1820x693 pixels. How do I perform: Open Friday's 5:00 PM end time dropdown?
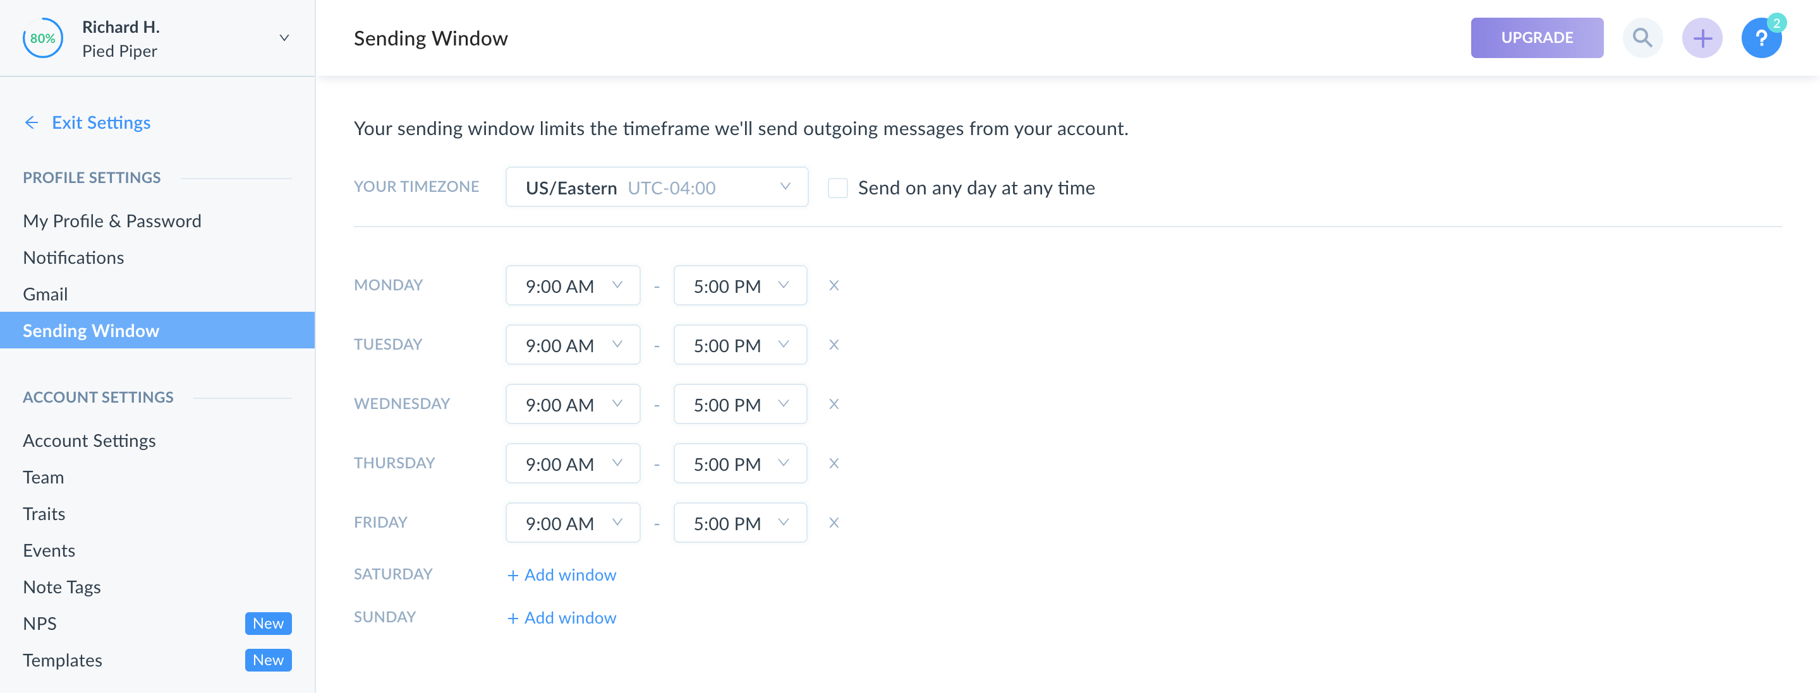[740, 523]
